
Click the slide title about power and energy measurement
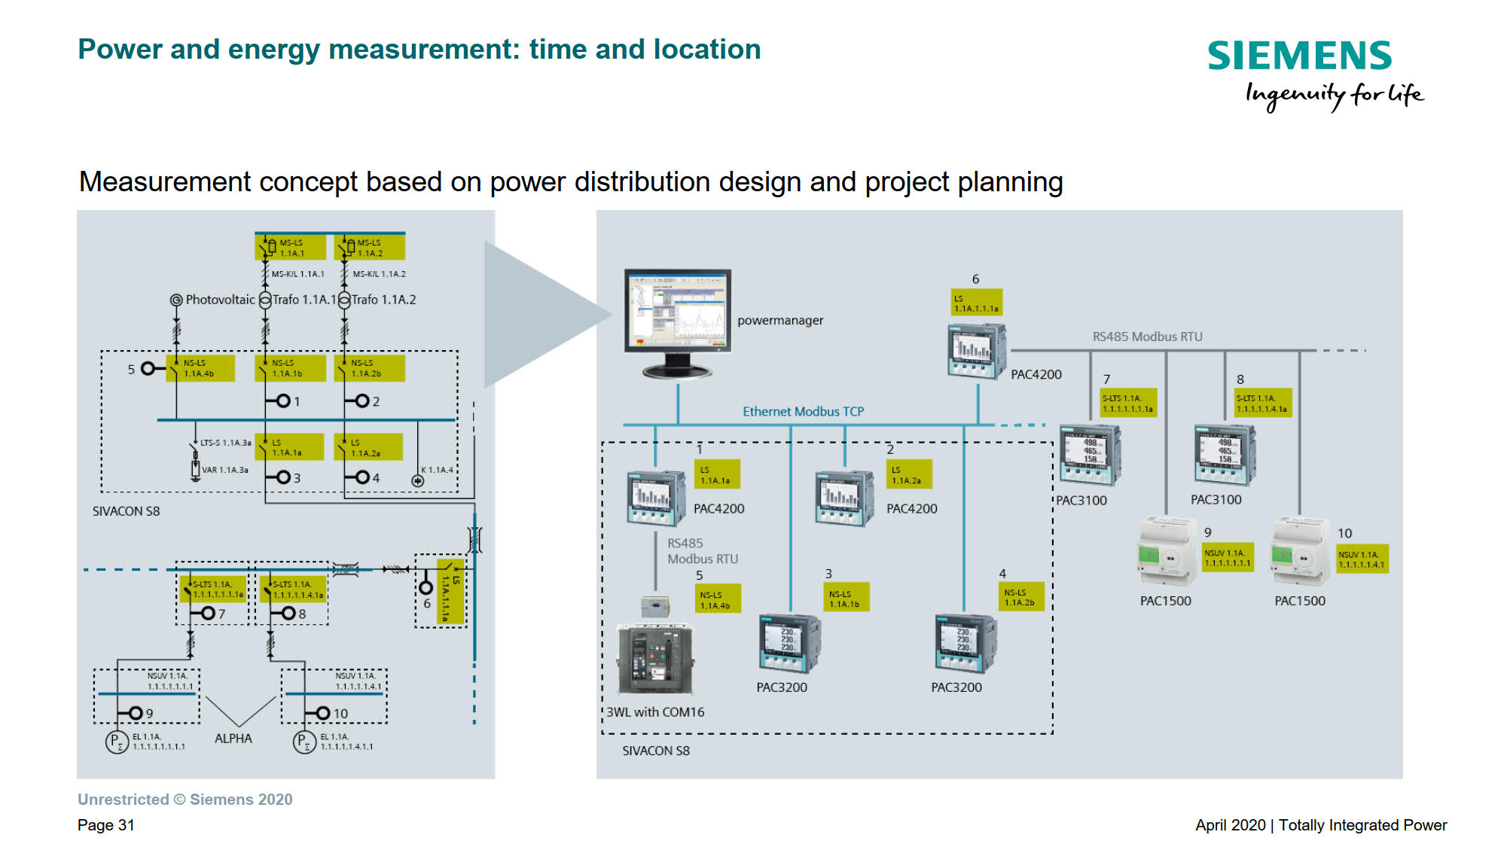(419, 50)
